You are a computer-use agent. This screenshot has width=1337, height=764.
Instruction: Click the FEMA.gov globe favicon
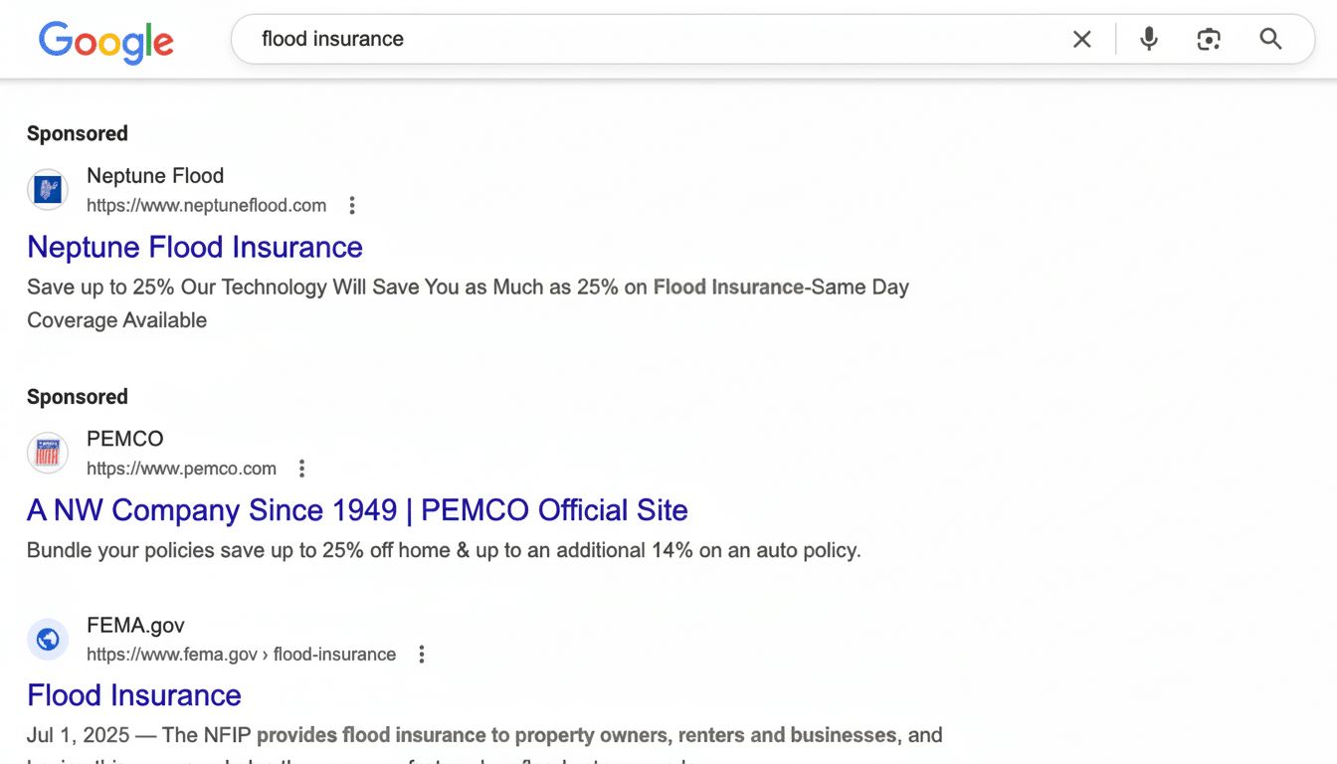pyautogui.click(x=47, y=640)
